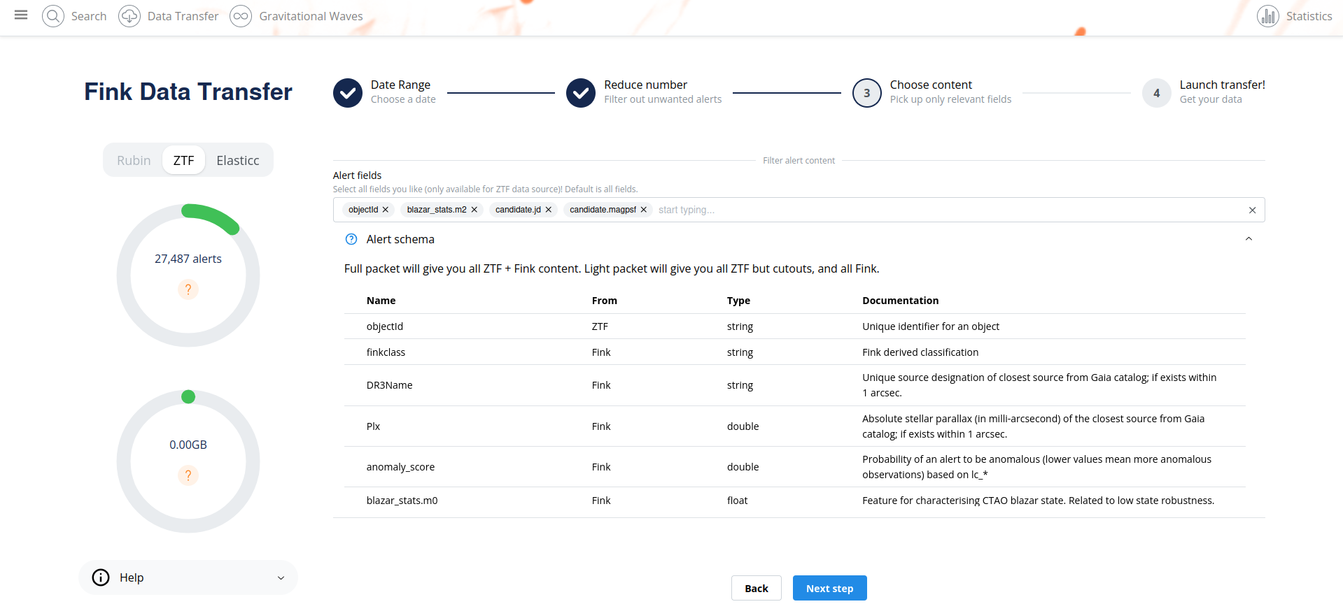The width and height of the screenshot is (1343, 611).
Task: Remove the candidate.magpsf field tag
Action: pos(644,210)
